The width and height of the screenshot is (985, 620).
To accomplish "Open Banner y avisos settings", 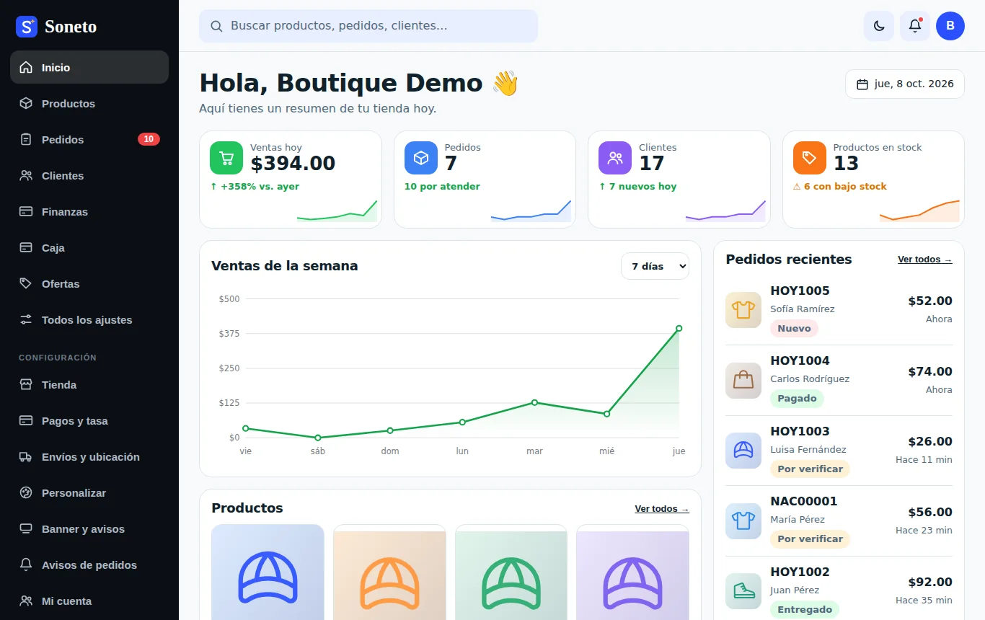I will [89, 528].
